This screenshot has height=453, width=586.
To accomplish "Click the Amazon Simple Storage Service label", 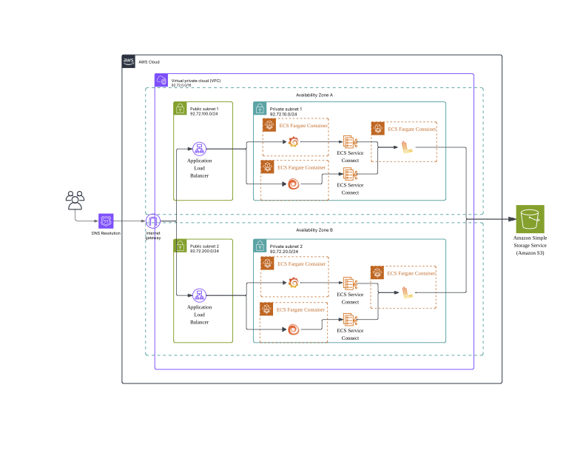I will coord(530,245).
